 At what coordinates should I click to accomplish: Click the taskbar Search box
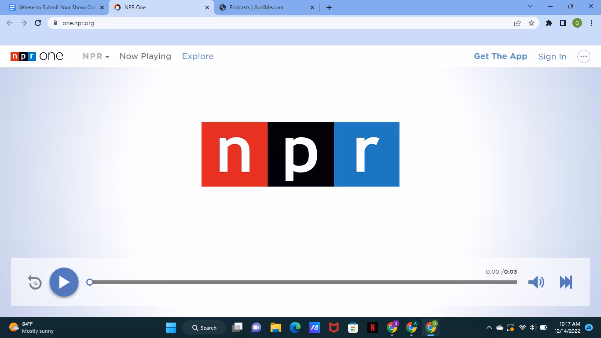[204, 327]
